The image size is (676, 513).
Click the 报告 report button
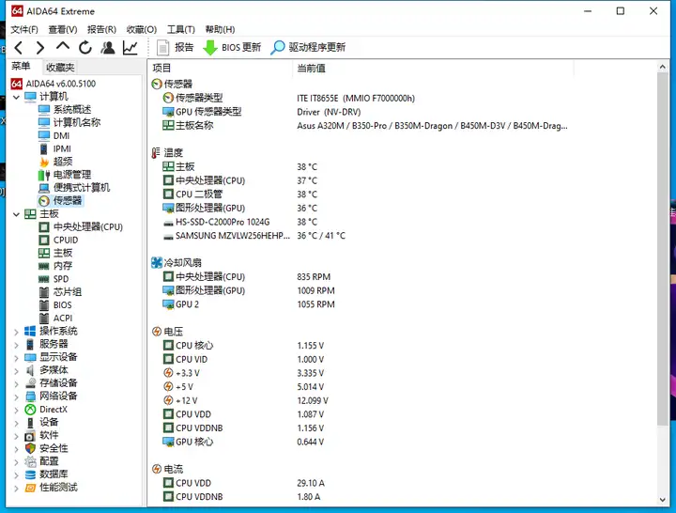[x=175, y=48]
